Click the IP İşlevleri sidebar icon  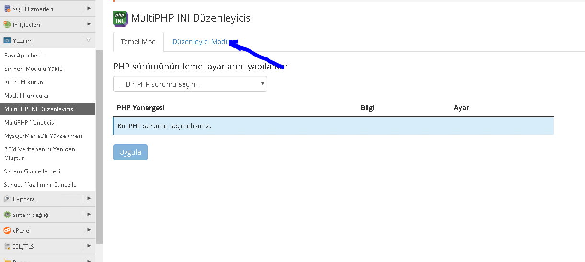coord(7,24)
